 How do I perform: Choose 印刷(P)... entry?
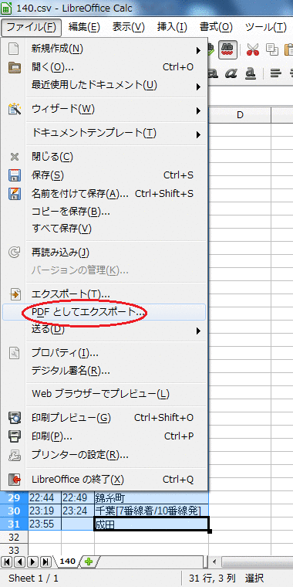click(x=104, y=436)
